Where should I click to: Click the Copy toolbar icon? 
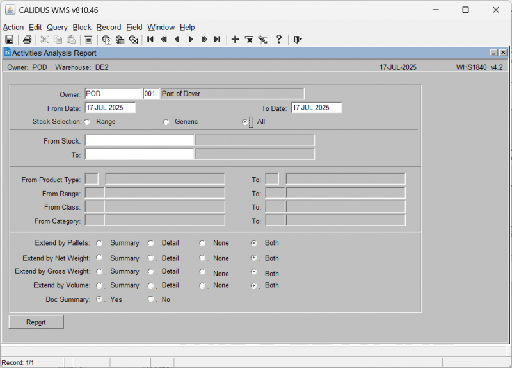coord(58,40)
